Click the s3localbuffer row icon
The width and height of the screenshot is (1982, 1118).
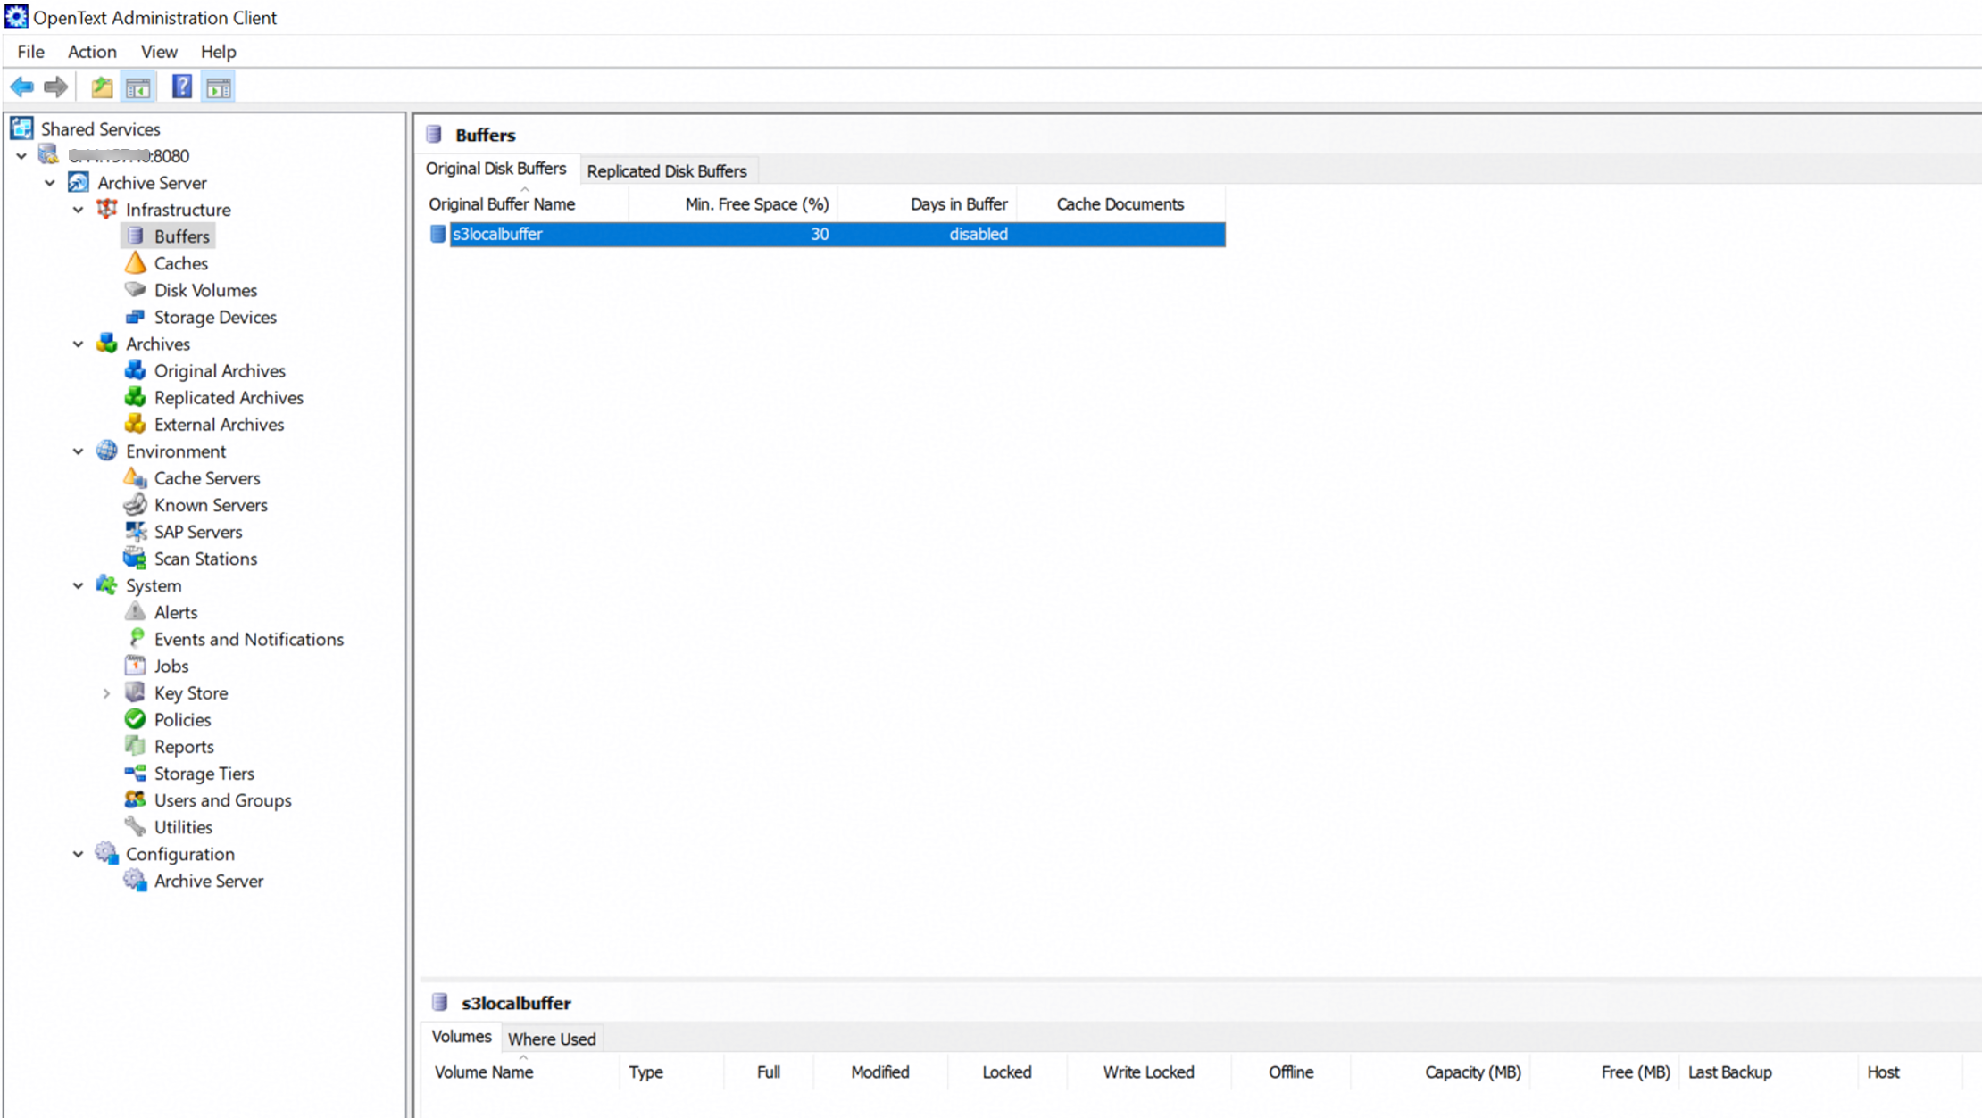(437, 234)
